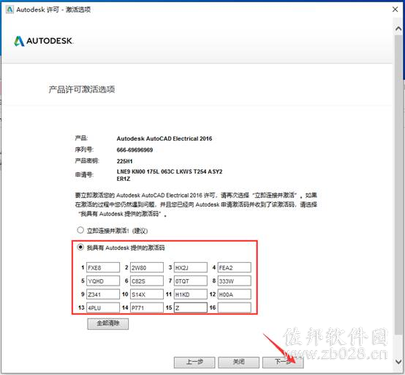The image size is (405, 375).
Task: Click empty activation code field 16
Action: click(234, 308)
